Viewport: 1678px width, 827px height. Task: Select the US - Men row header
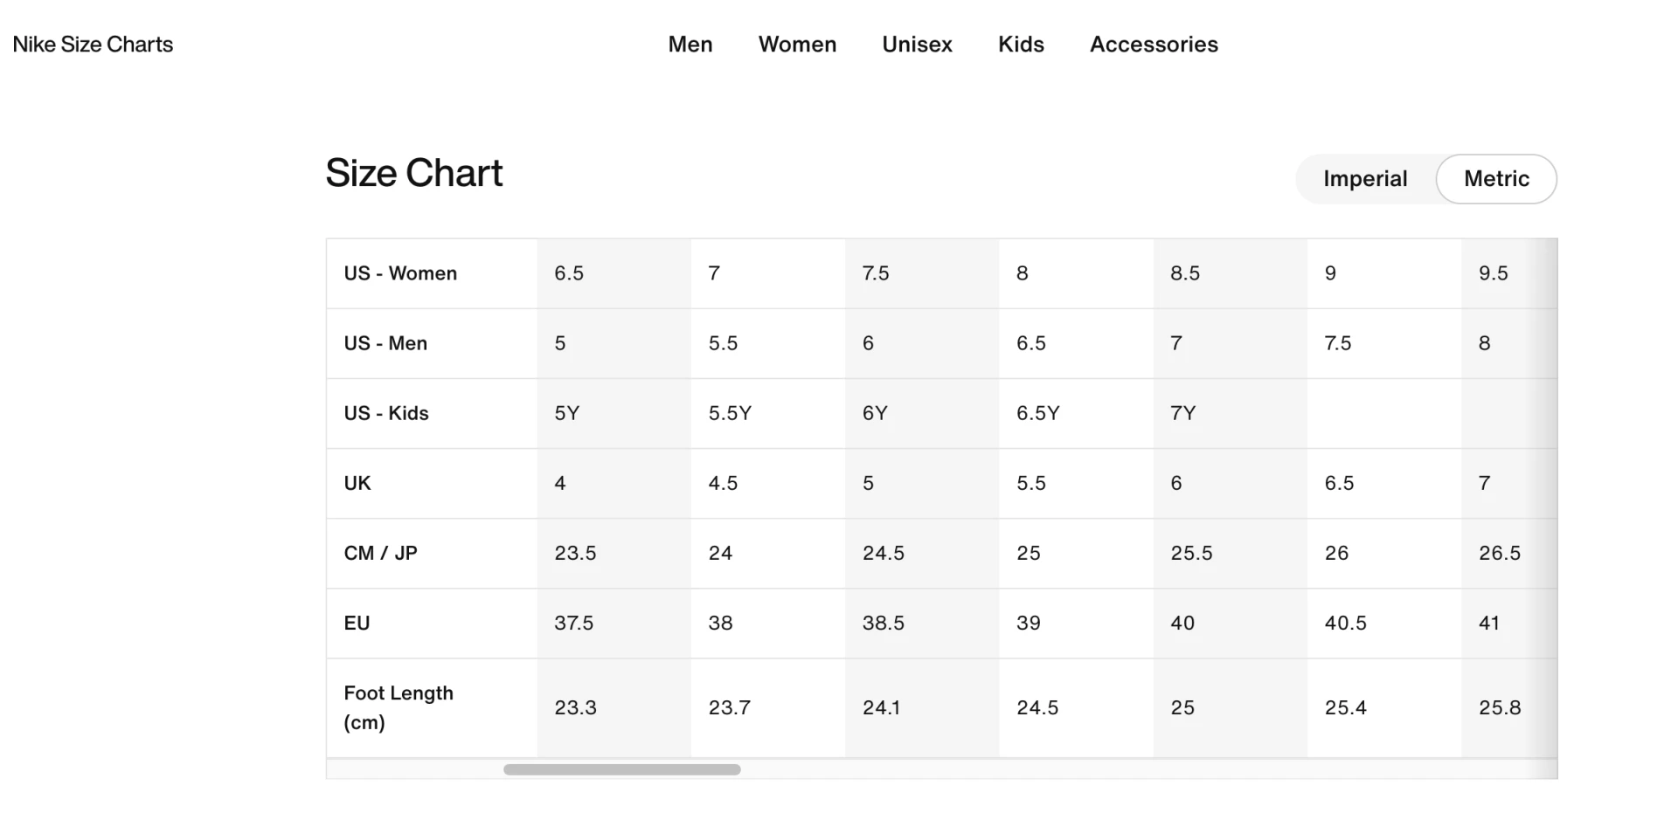pyautogui.click(x=432, y=343)
